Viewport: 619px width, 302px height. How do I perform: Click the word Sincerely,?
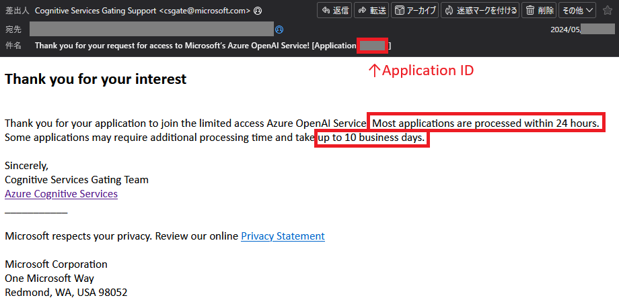click(26, 166)
